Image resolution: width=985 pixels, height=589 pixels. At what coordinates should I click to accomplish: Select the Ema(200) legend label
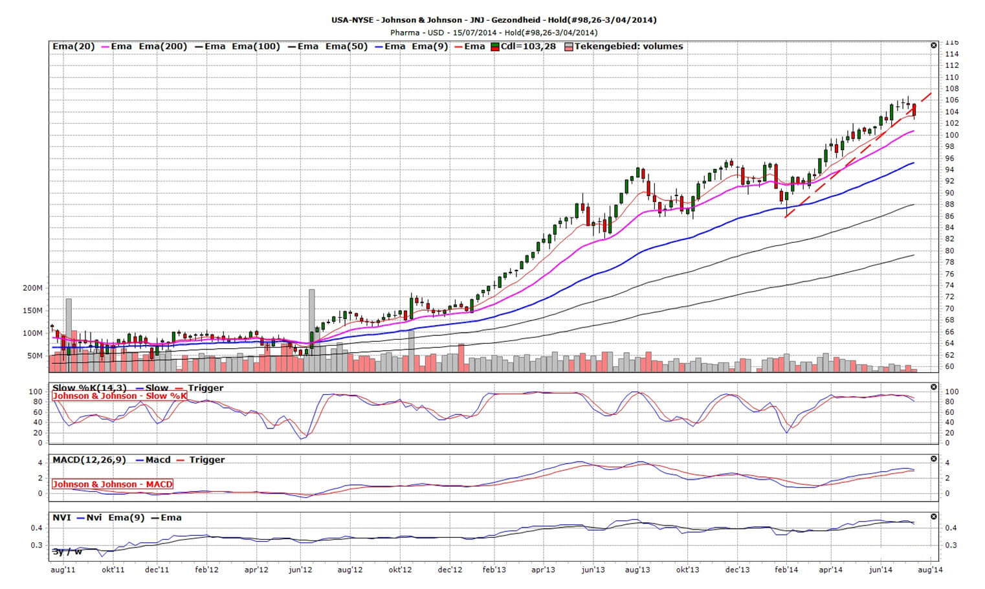163,47
